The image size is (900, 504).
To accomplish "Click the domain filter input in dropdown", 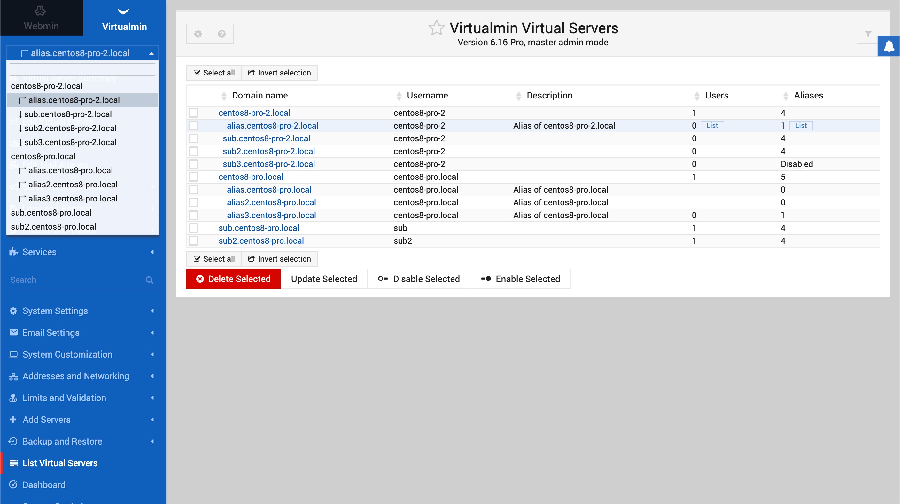I will [82, 70].
